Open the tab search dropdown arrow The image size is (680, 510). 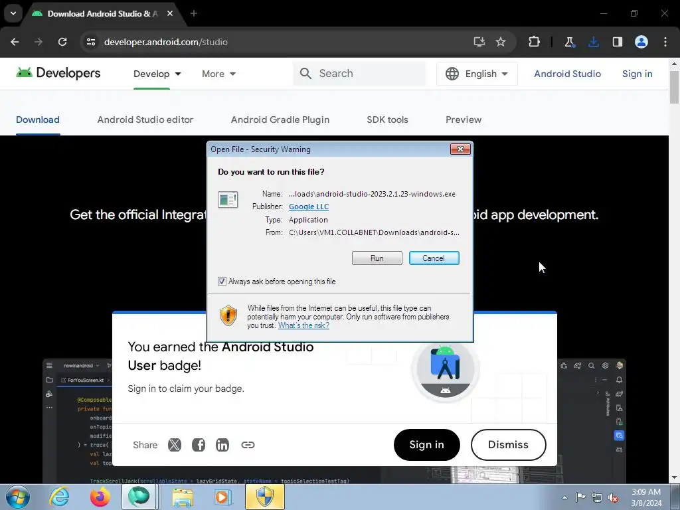13,13
